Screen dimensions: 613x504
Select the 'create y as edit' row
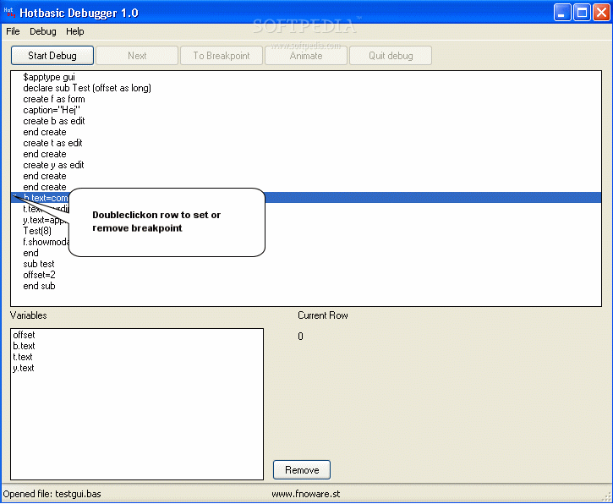306,165
